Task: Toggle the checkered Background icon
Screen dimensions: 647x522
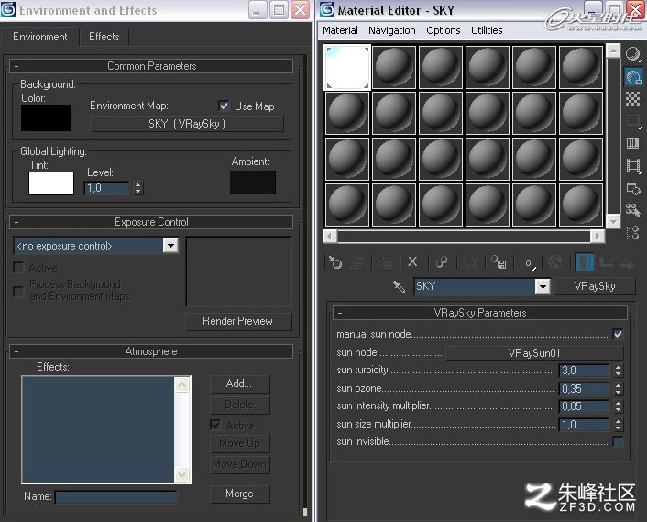Action: (633, 99)
